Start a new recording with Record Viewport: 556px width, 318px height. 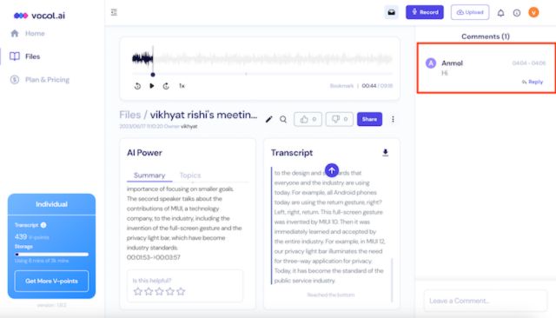[x=425, y=12]
